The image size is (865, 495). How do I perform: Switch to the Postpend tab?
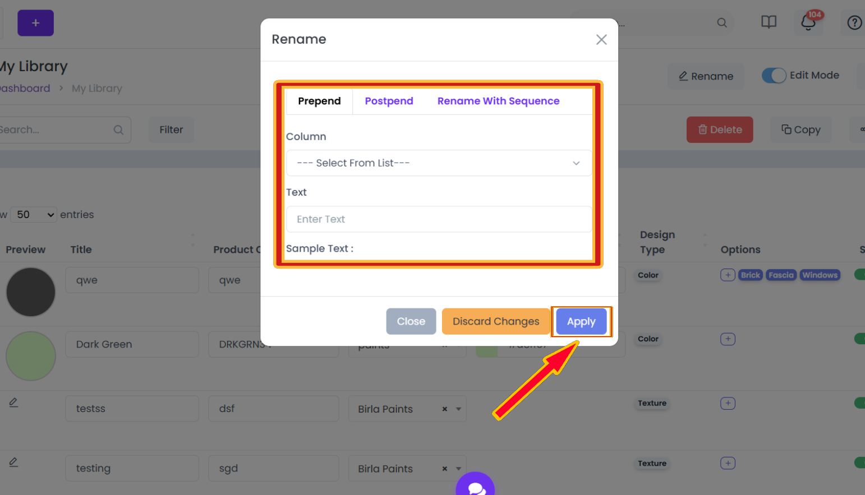pos(389,101)
